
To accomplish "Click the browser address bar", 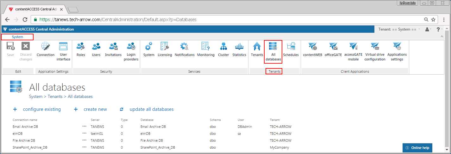I will tap(222, 20).
